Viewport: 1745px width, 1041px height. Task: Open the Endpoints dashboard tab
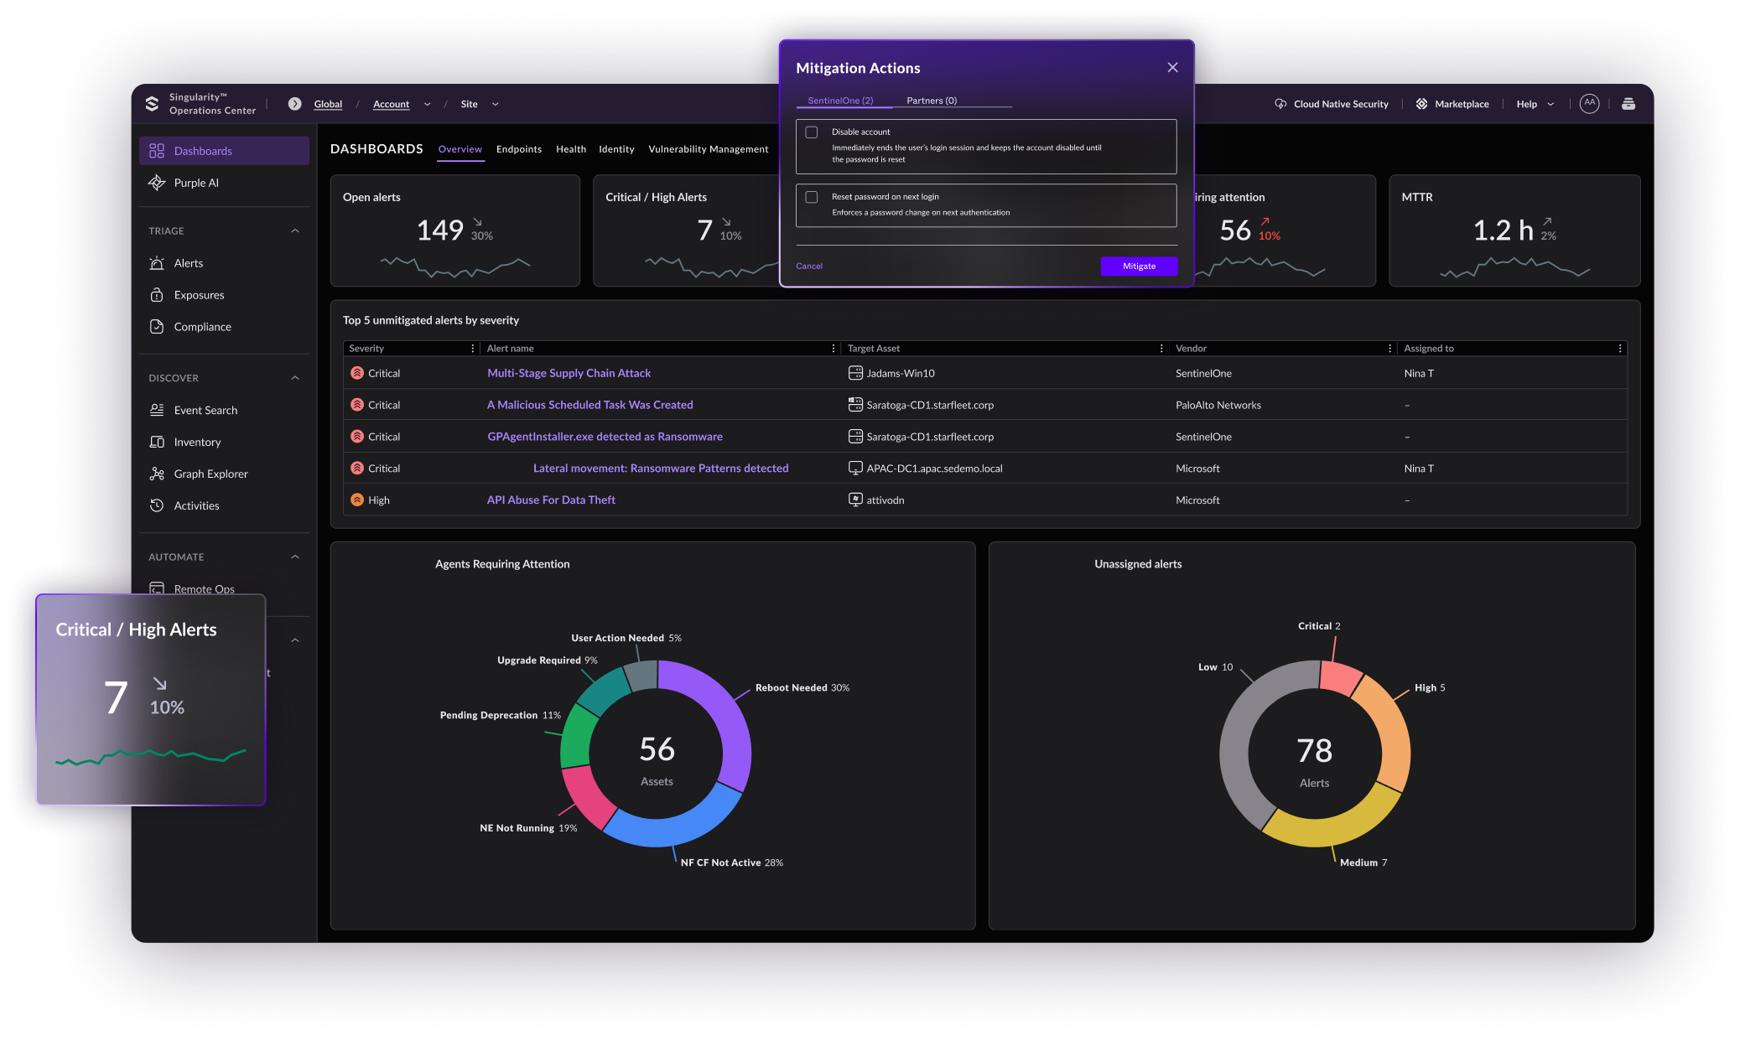click(518, 149)
